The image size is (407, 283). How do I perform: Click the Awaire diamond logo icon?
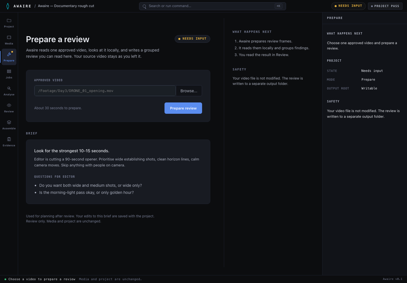pos(8,6)
